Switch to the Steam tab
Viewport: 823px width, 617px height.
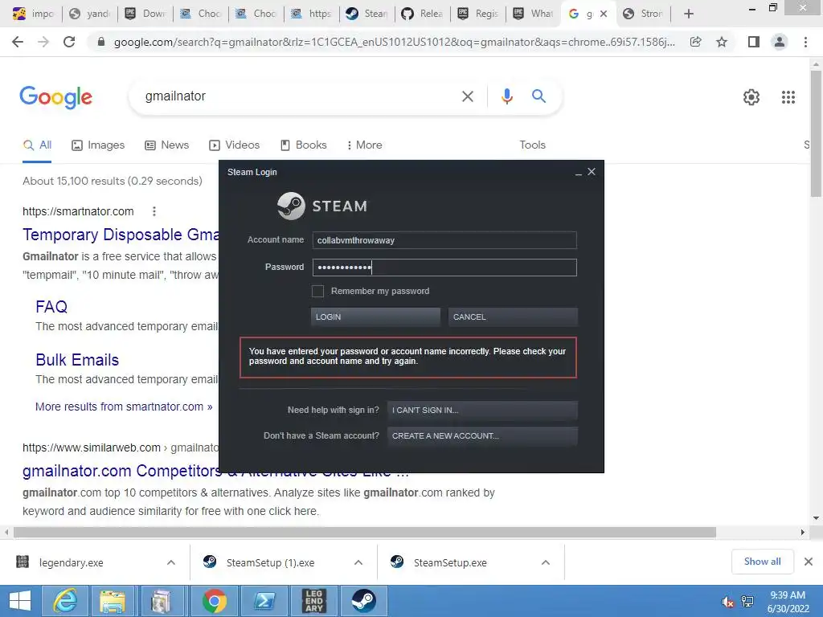point(366,14)
